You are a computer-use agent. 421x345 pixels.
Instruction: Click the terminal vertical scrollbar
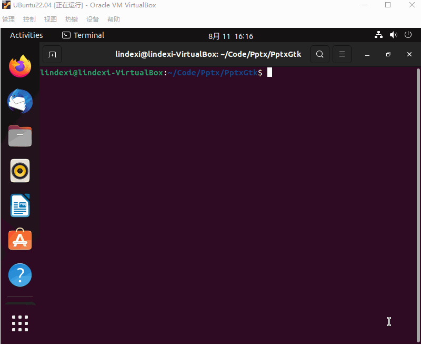pos(418,205)
